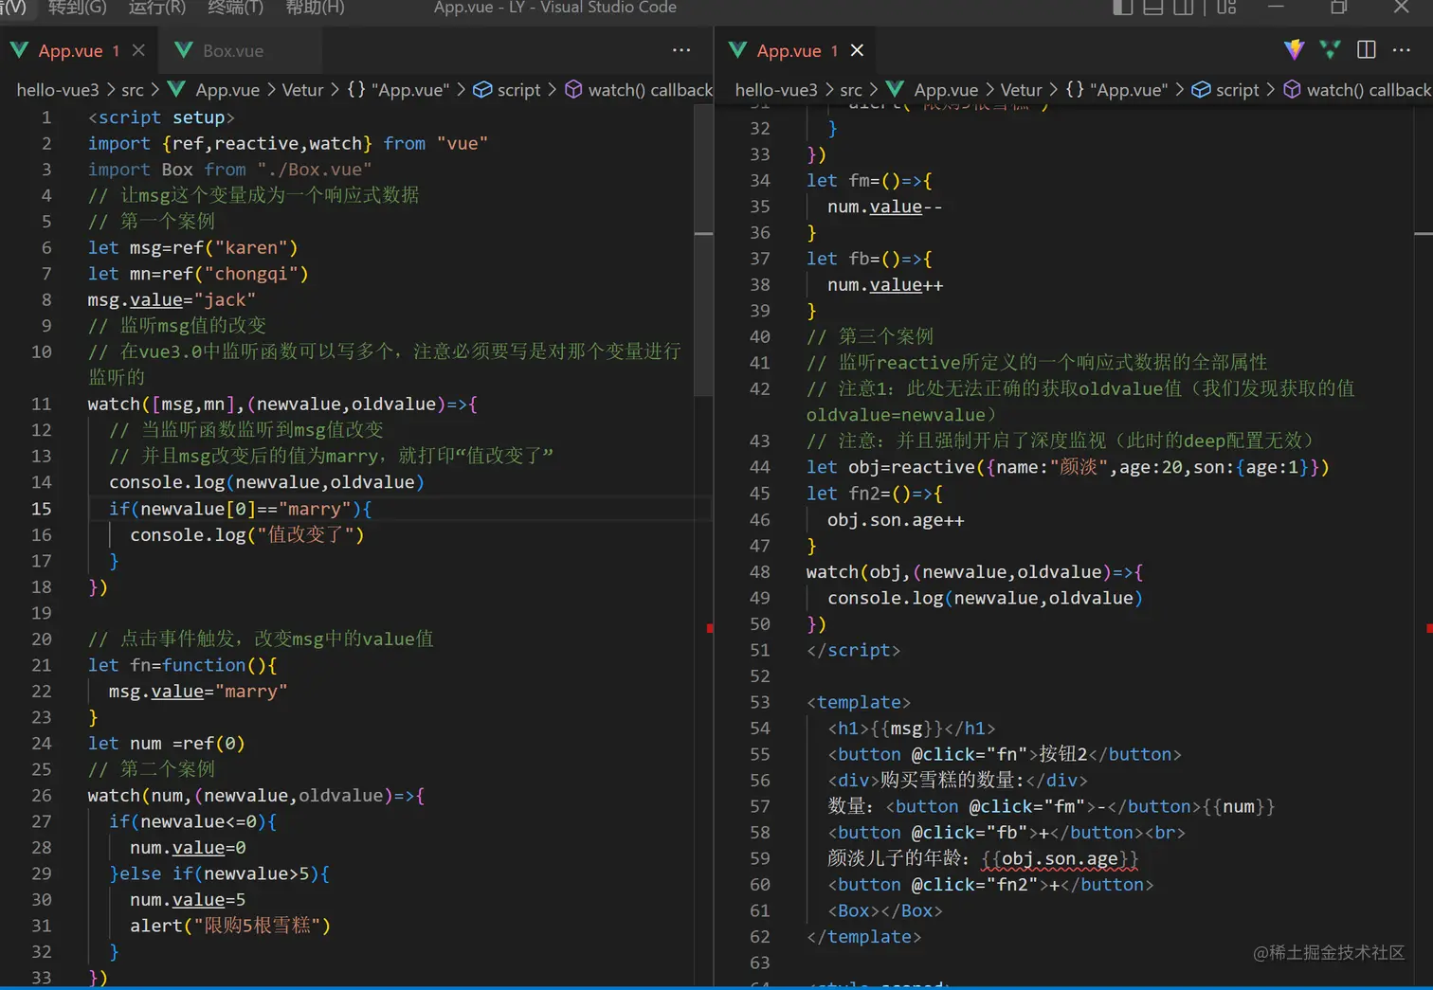Expand Vetur breadcrumb in the right editor
This screenshot has height=990, width=1433.
click(x=1021, y=90)
